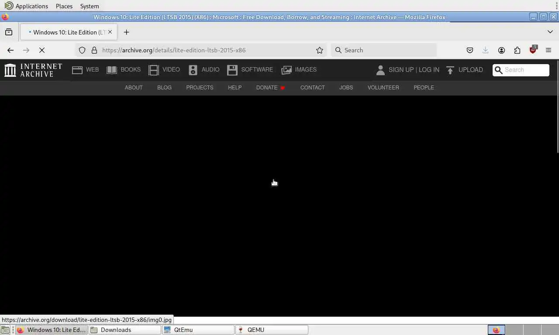Viewport: 559px width, 335px height.
Task: Go to the ABOUT page
Action: pyautogui.click(x=134, y=88)
